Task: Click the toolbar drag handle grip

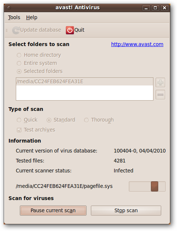Action: coord(7,30)
